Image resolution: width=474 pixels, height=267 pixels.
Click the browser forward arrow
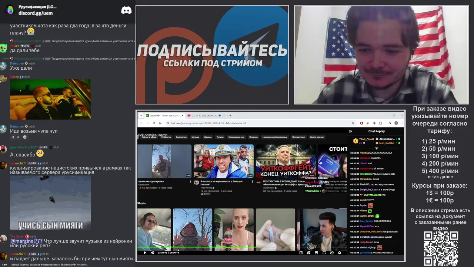tap(147, 123)
